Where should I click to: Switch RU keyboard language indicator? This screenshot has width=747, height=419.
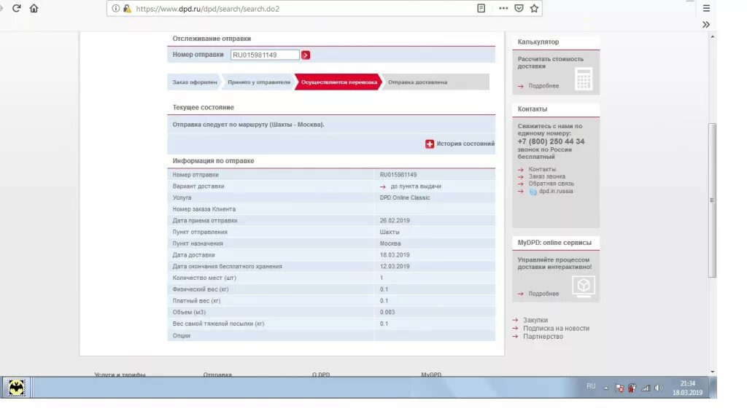pyautogui.click(x=591, y=386)
